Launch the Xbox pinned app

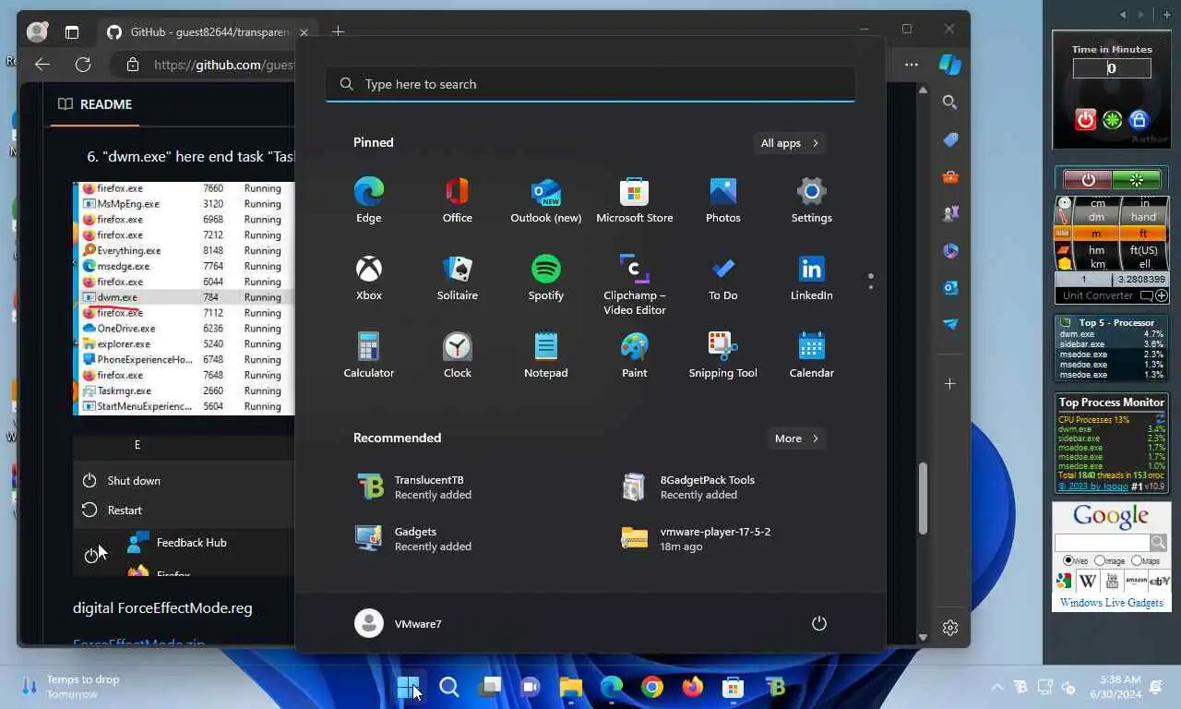(x=368, y=278)
